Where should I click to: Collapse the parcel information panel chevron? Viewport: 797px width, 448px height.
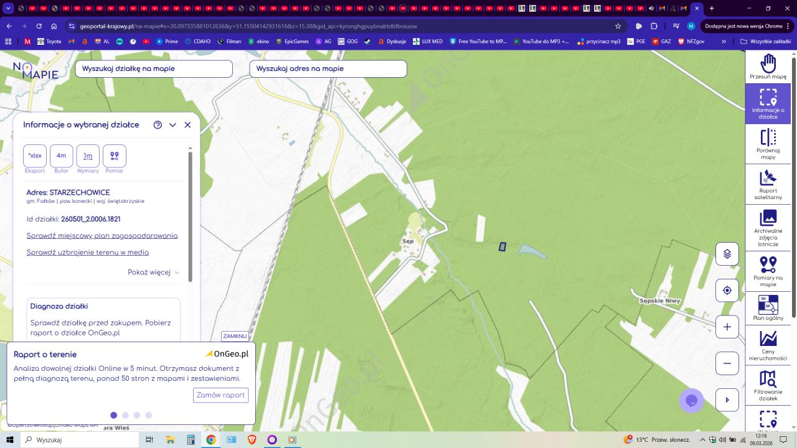(172, 125)
